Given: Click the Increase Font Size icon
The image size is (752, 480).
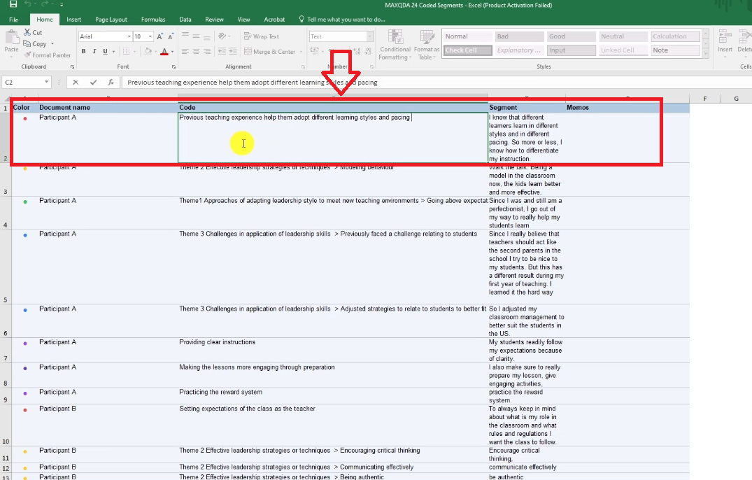Looking at the screenshot, I should pyautogui.click(x=160, y=36).
